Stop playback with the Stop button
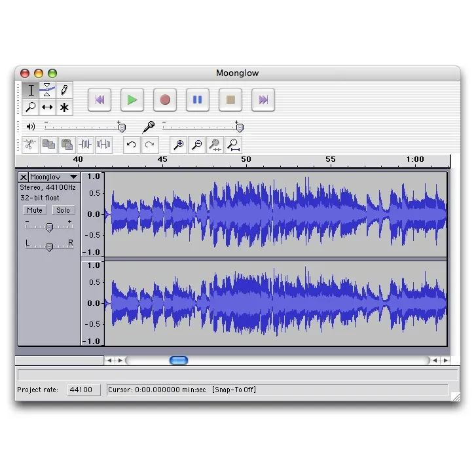The width and height of the screenshot is (476, 476). (230, 100)
